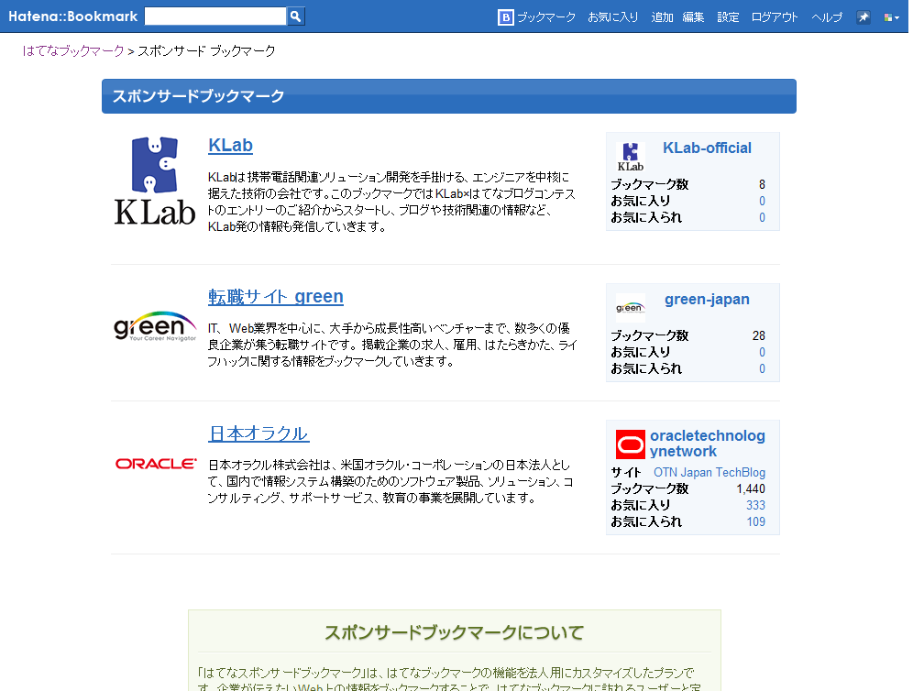Open 設定 in top navigation
The image size is (924, 691).
(728, 17)
